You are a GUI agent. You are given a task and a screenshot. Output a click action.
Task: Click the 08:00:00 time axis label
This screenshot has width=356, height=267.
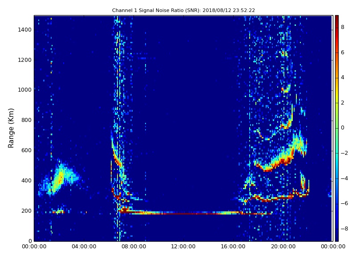pyautogui.click(x=134, y=247)
